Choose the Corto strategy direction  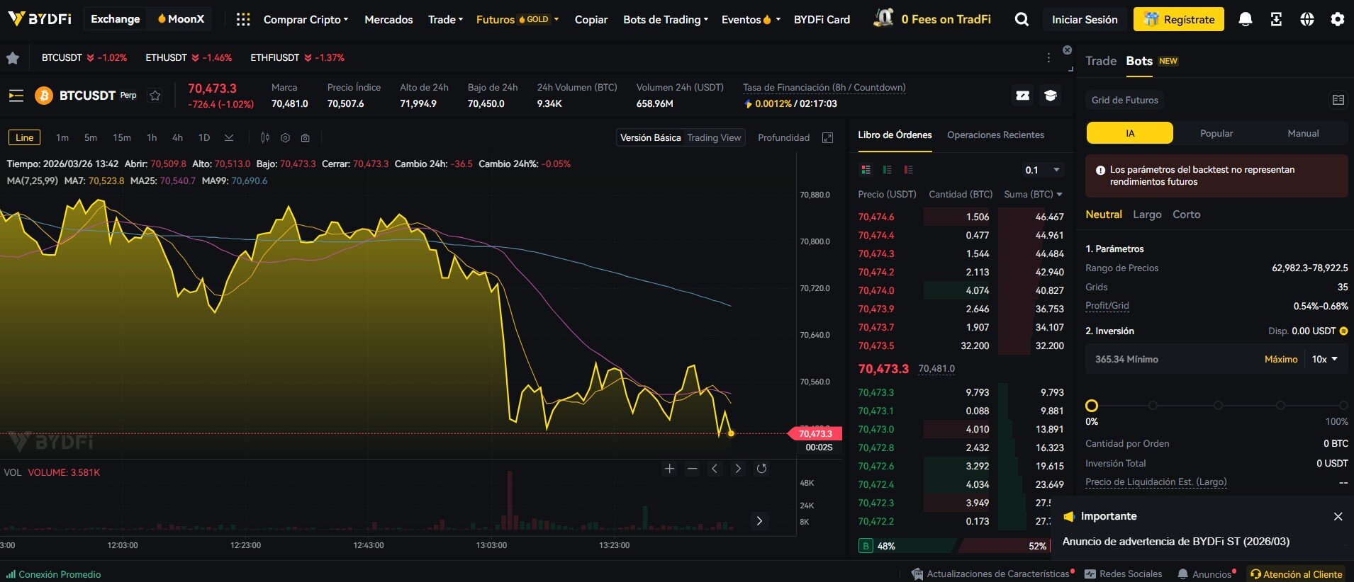coord(1186,215)
